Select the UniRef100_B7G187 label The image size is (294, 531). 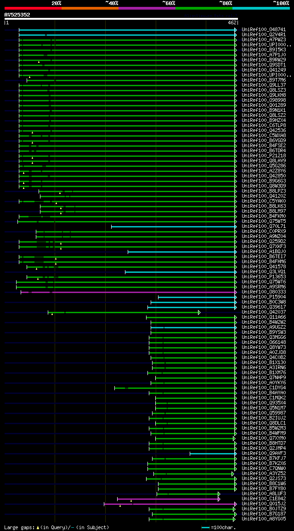point(264,514)
